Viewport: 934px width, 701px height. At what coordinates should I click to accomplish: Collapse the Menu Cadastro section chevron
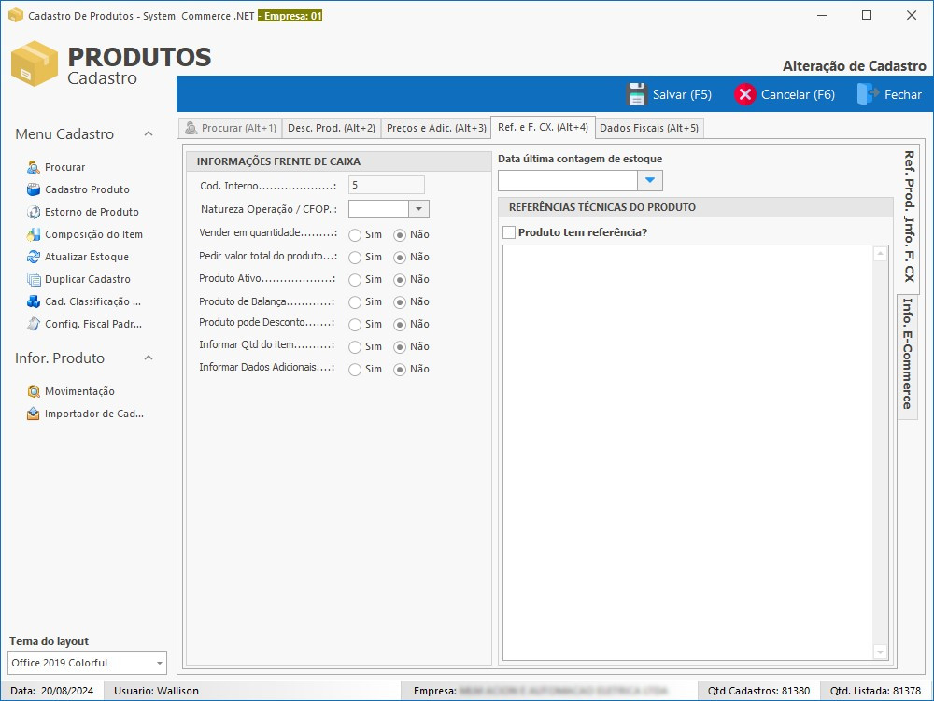(149, 134)
